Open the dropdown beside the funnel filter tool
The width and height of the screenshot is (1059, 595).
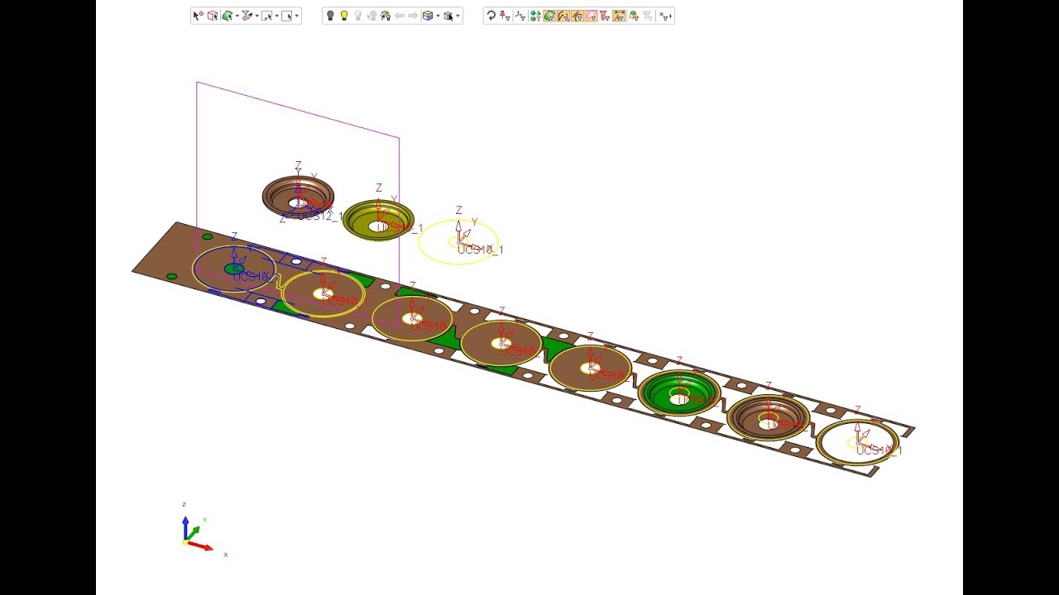[256, 16]
